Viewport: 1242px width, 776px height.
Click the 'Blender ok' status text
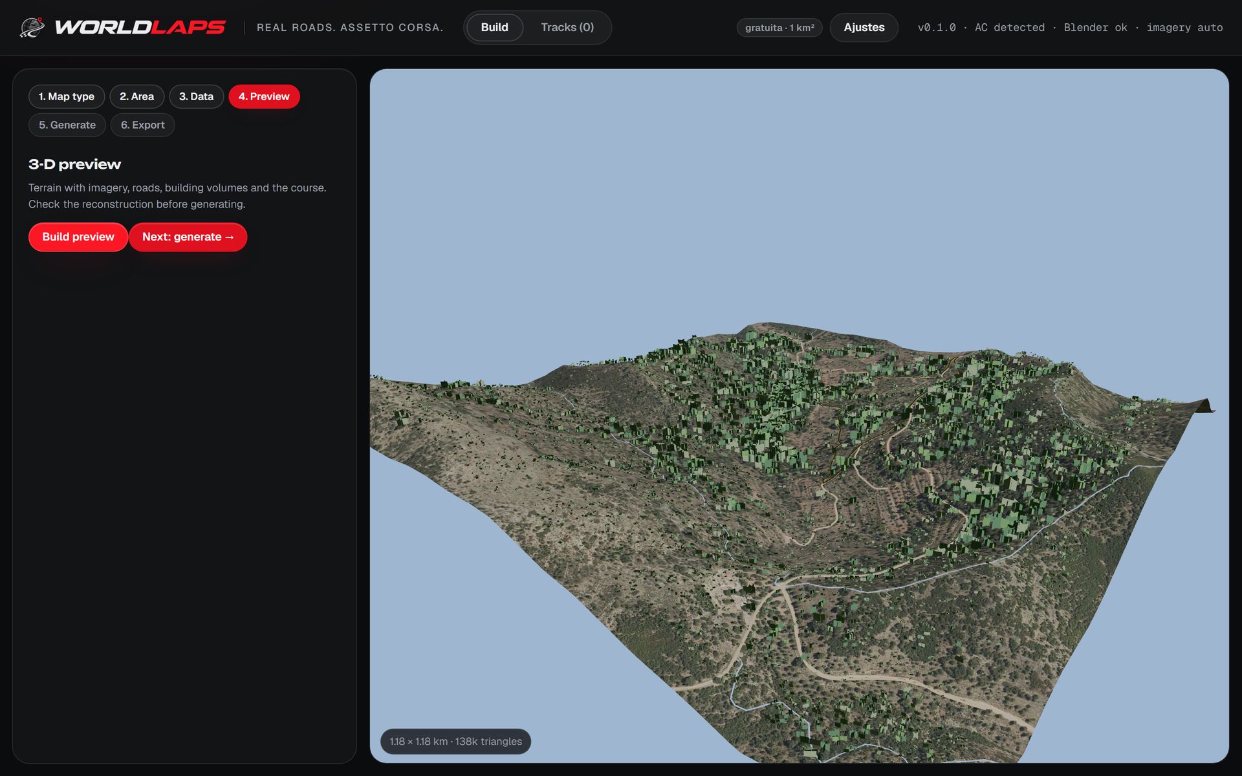(x=1096, y=27)
